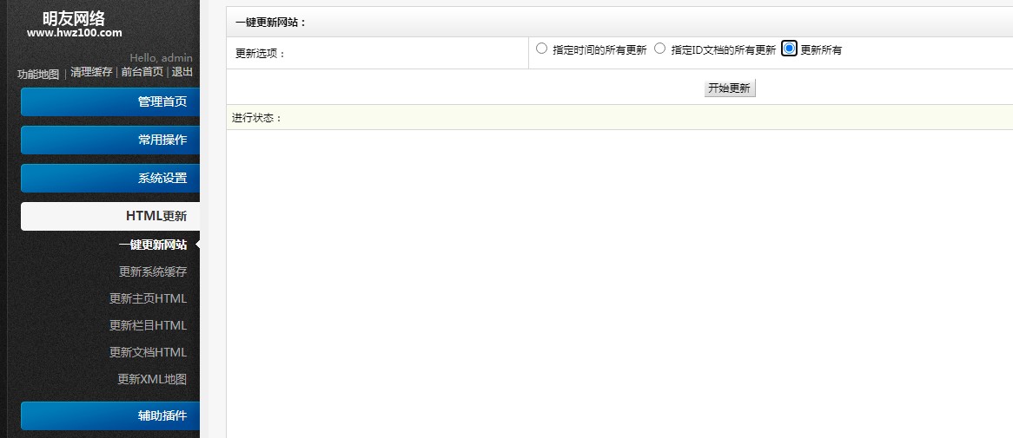This screenshot has height=438, width=1013.
Task: Open '更新XML地图' submenu item
Action: (152, 379)
